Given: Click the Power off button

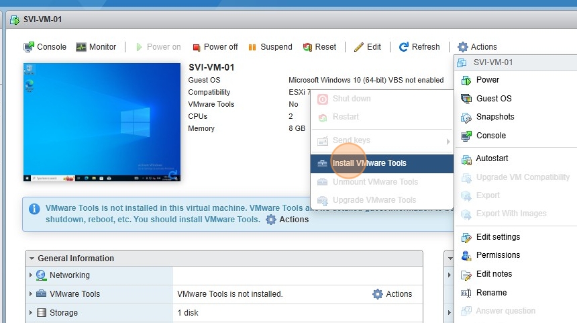Looking at the screenshot, I should pyautogui.click(x=215, y=47).
